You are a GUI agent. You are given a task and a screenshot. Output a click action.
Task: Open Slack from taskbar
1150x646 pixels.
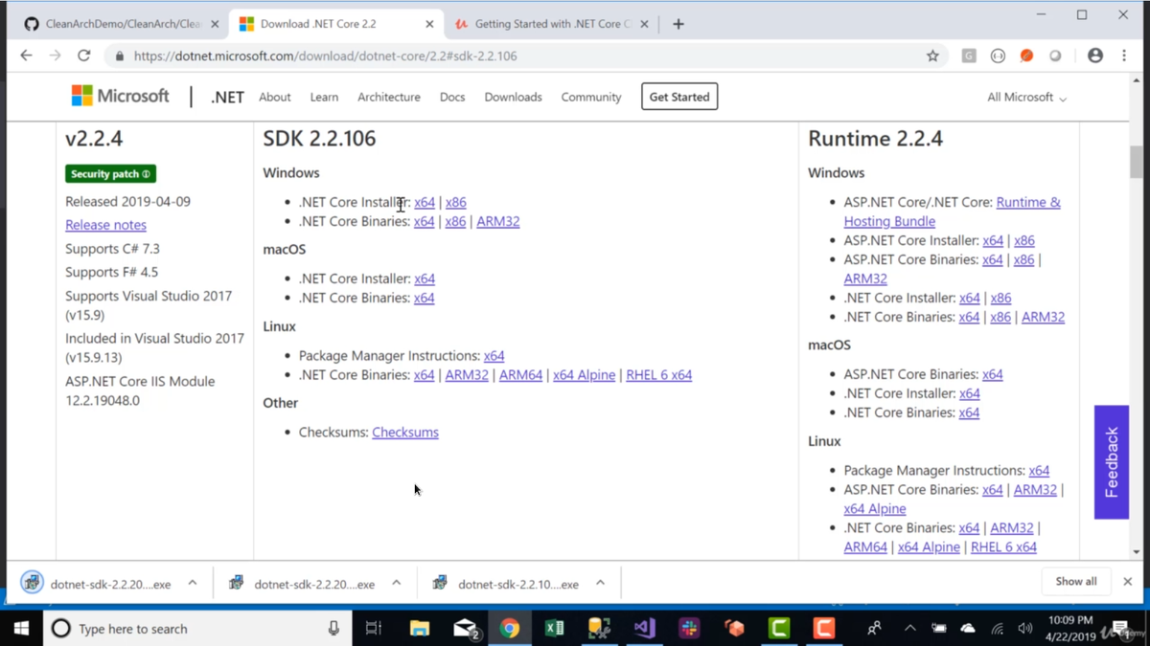[689, 629]
